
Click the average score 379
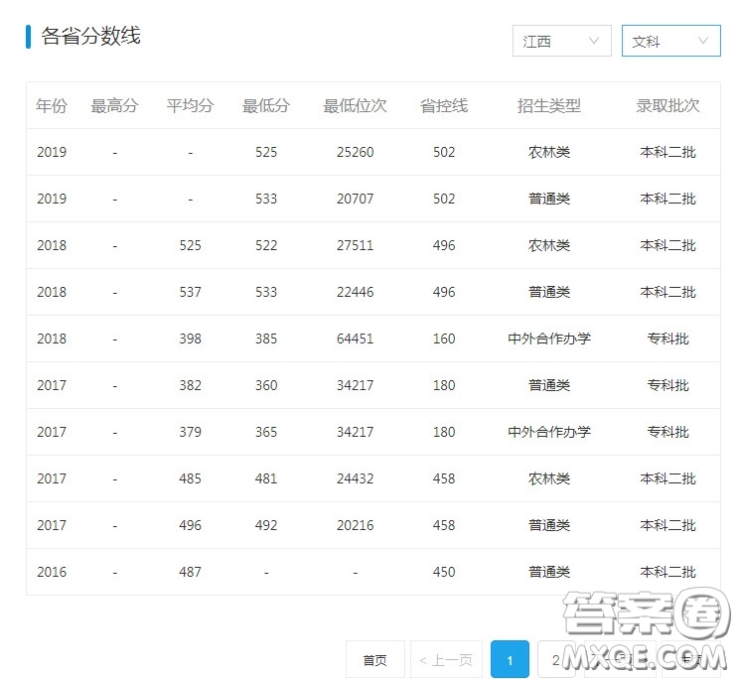pos(190,432)
